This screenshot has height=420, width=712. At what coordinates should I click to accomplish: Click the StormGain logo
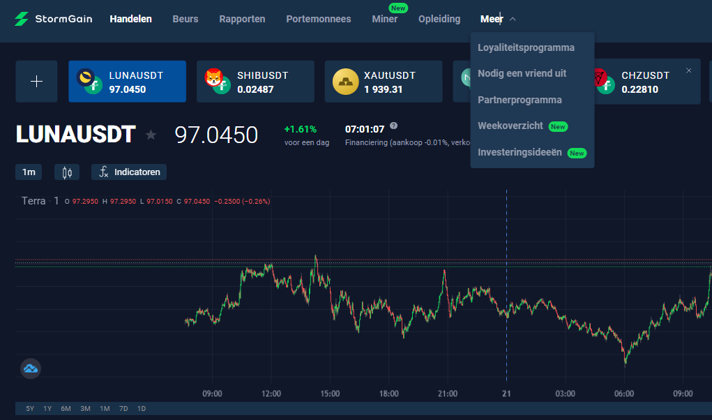click(x=53, y=19)
